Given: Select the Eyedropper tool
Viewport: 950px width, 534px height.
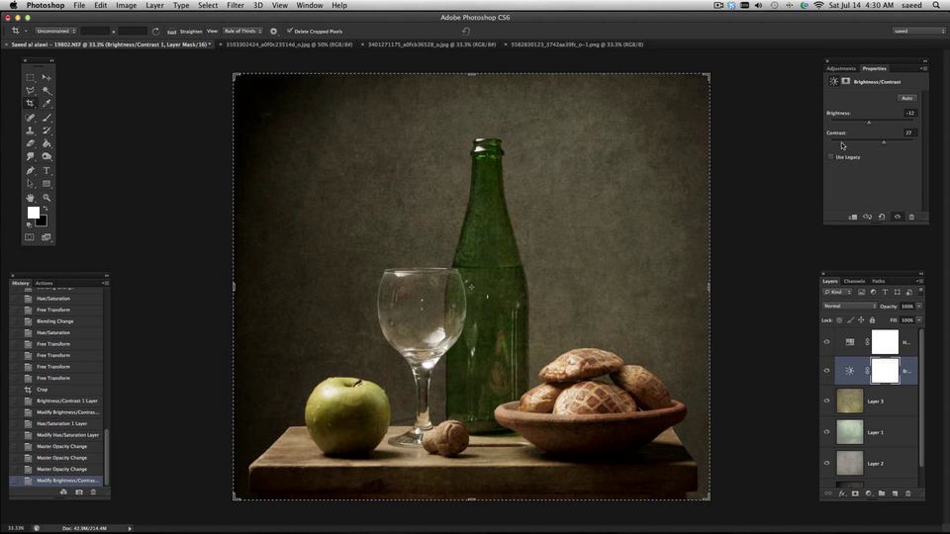Looking at the screenshot, I should pyautogui.click(x=46, y=104).
